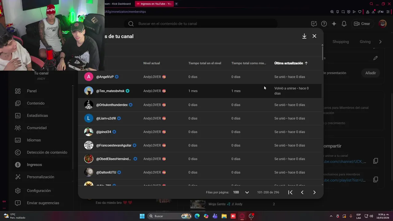
Task: Sort by Última actualización column
Action: click(x=291, y=63)
